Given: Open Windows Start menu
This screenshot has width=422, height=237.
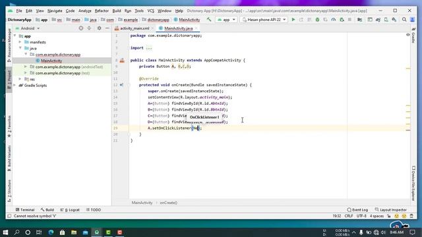Looking at the screenshot, I should tap(5, 232).
